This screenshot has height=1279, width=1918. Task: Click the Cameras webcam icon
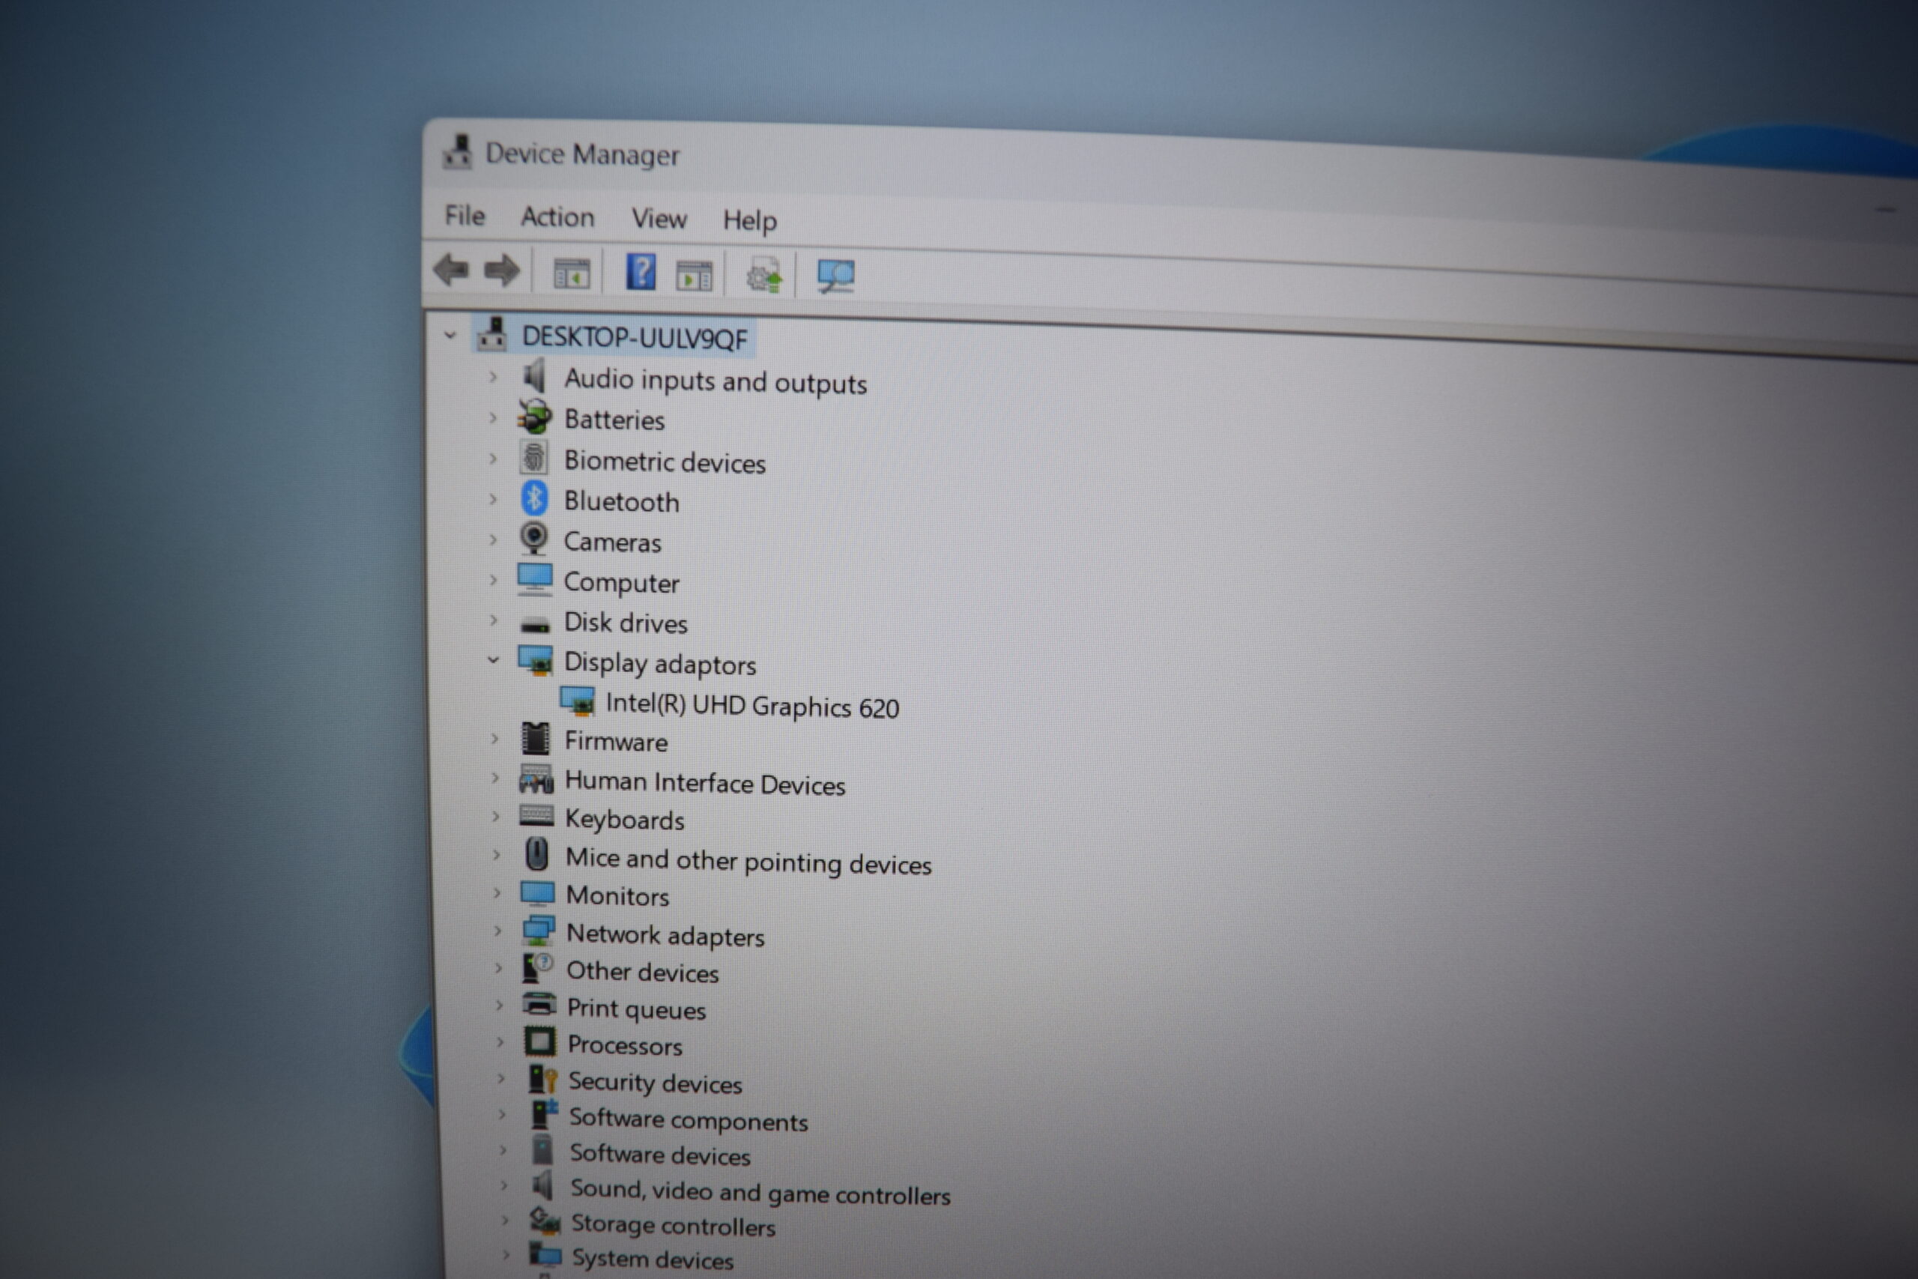tap(534, 539)
